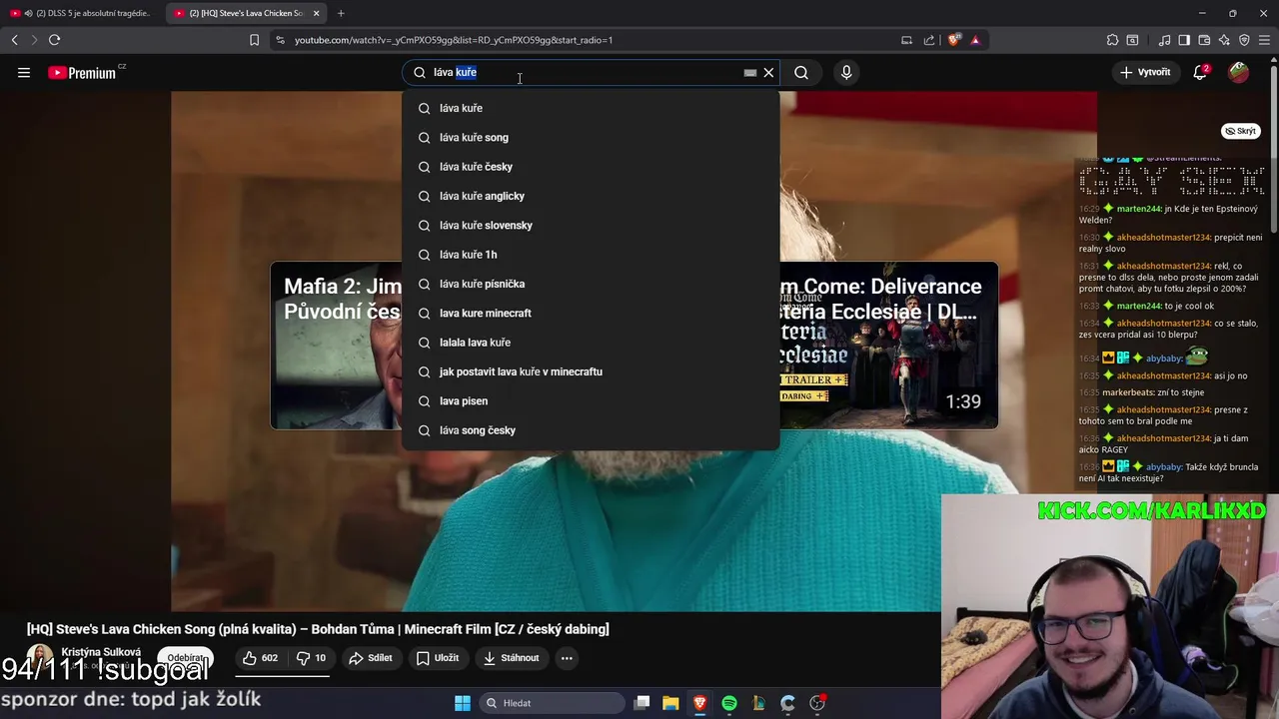
Task: Click the page scrollbar up arrow
Action: (x=1273, y=62)
